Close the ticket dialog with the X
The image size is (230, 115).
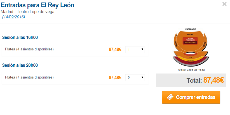click(x=224, y=4)
